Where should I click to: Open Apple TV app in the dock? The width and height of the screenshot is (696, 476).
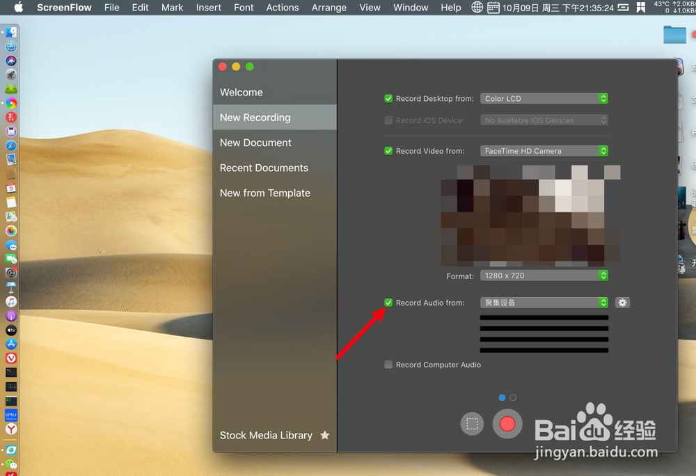11,330
